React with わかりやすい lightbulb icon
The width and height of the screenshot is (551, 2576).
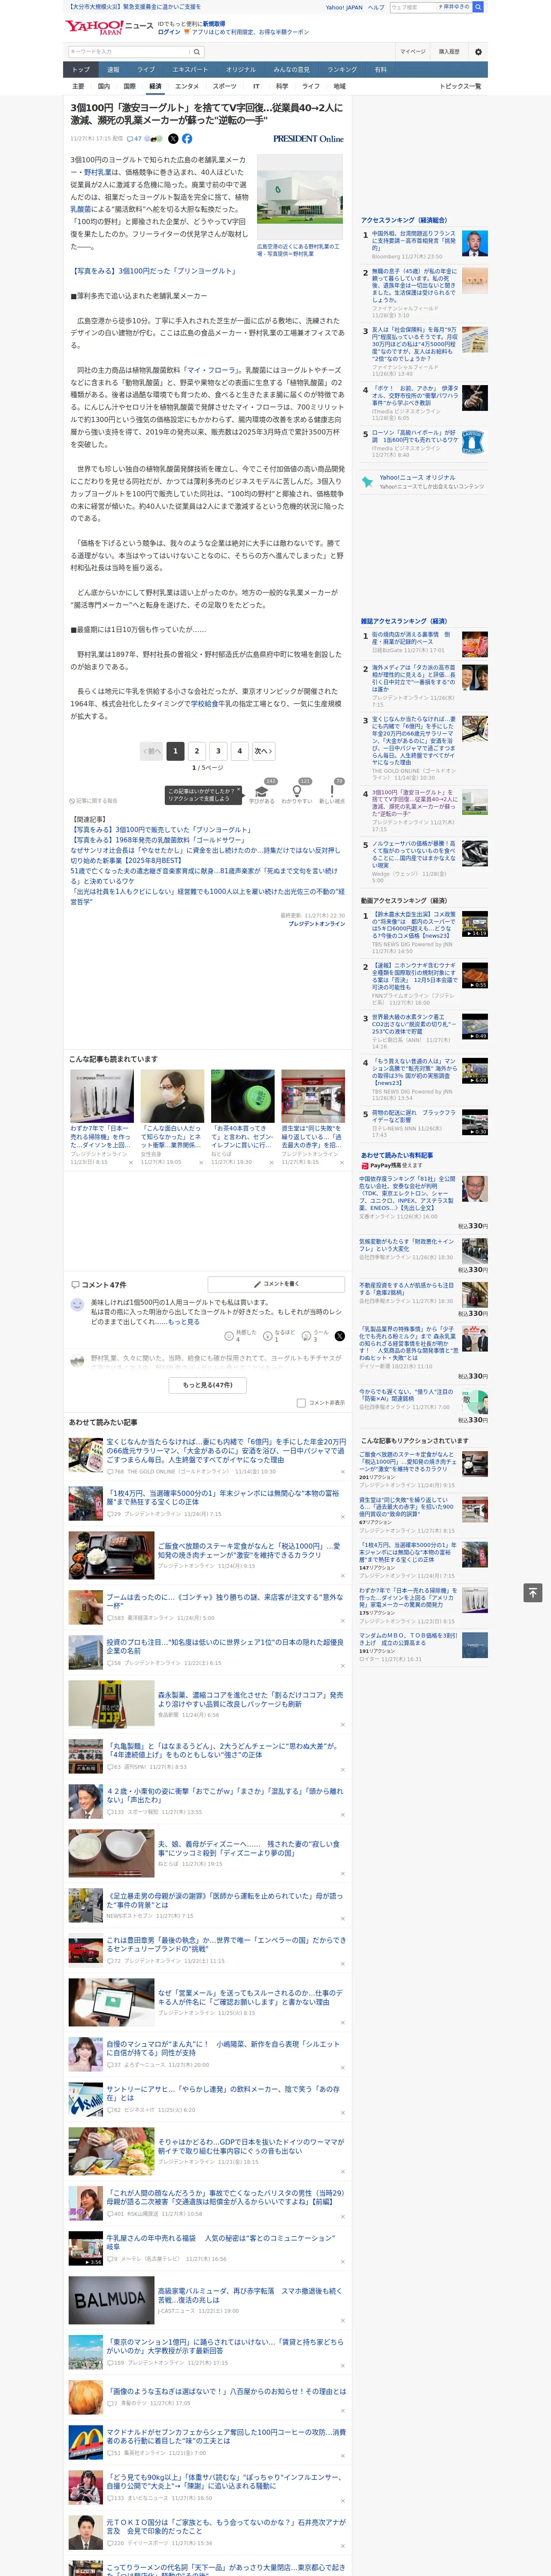[x=297, y=791]
